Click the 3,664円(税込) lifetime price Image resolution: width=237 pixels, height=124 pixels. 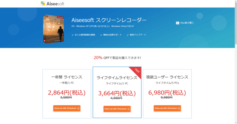click(117, 93)
